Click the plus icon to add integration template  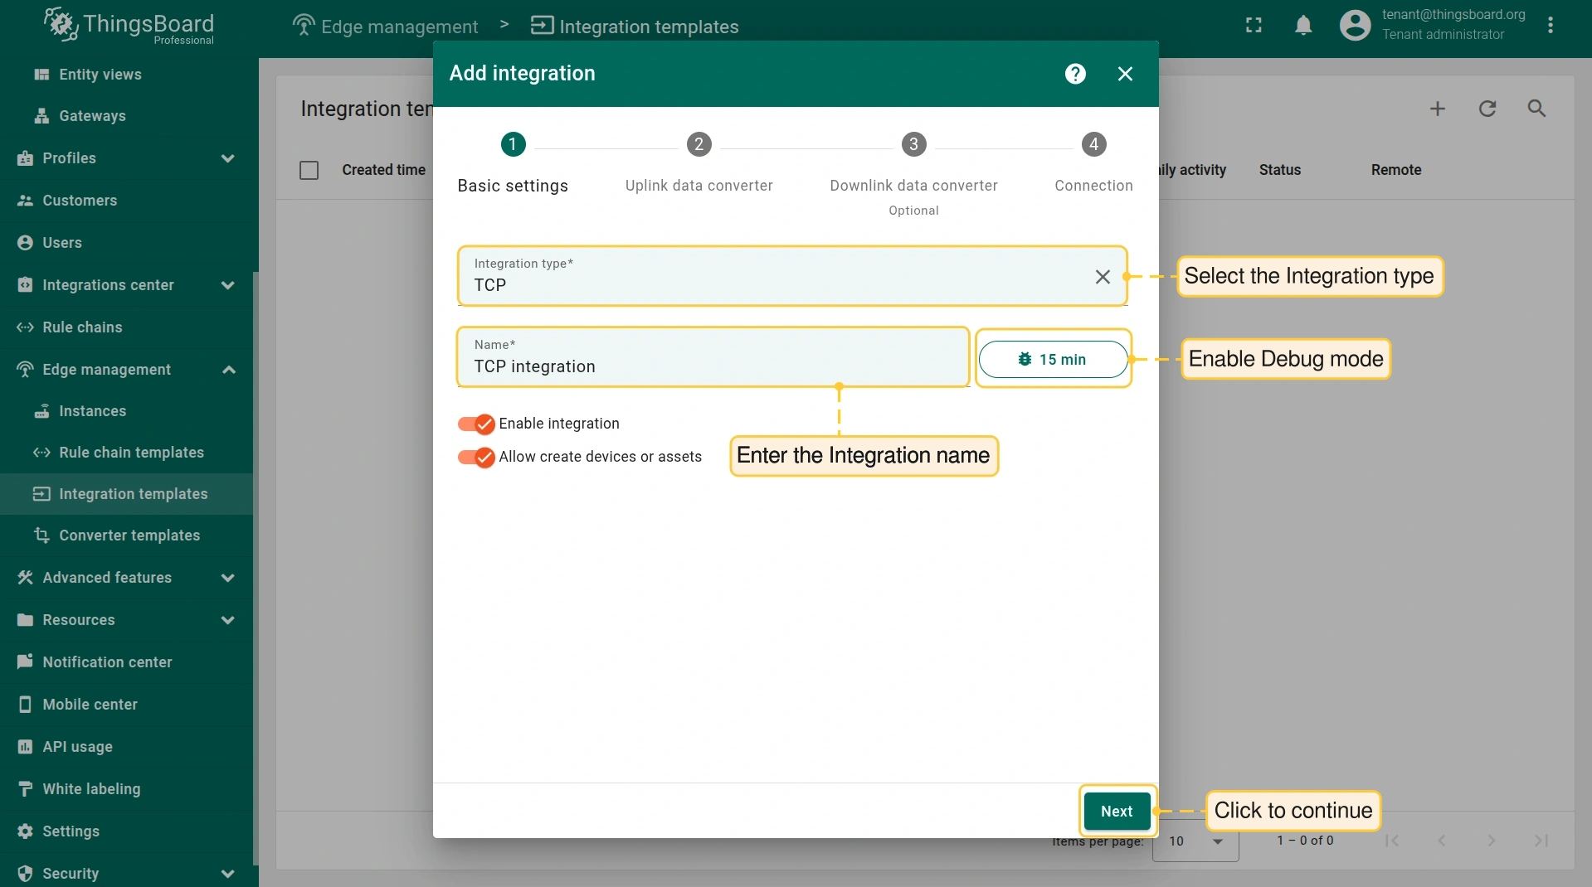1438,109
